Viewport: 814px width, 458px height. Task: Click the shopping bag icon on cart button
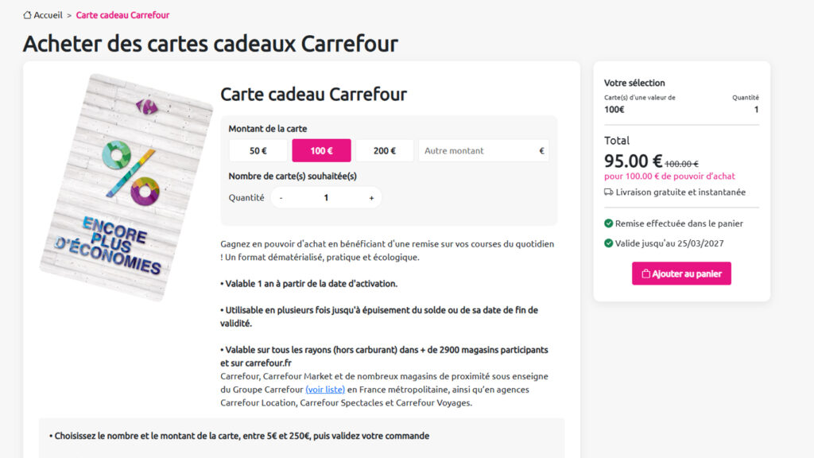pos(645,274)
